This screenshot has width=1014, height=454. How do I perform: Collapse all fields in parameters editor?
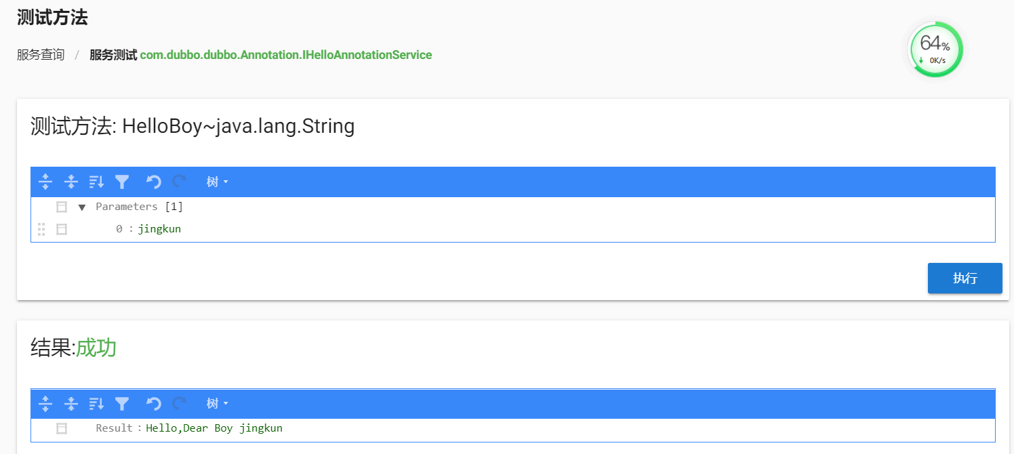(70, 182)
